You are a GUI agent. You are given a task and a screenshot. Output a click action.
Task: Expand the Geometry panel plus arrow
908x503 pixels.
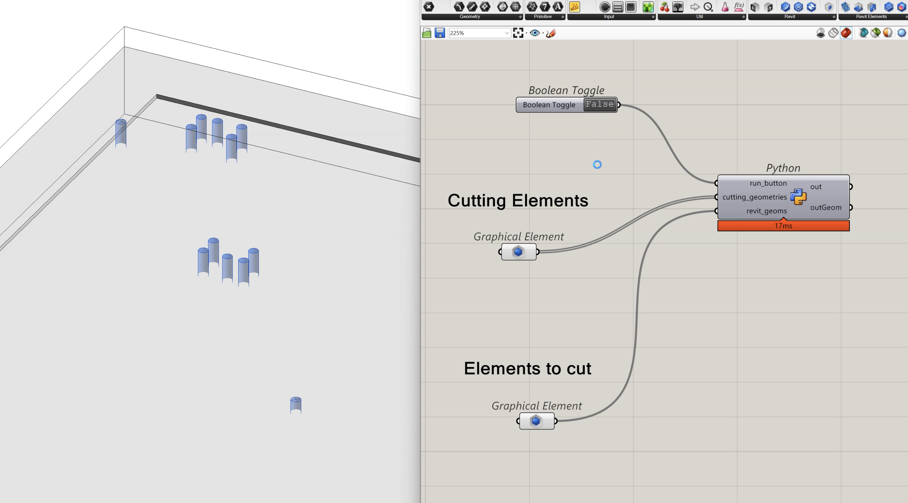click(x=520, y=17)
